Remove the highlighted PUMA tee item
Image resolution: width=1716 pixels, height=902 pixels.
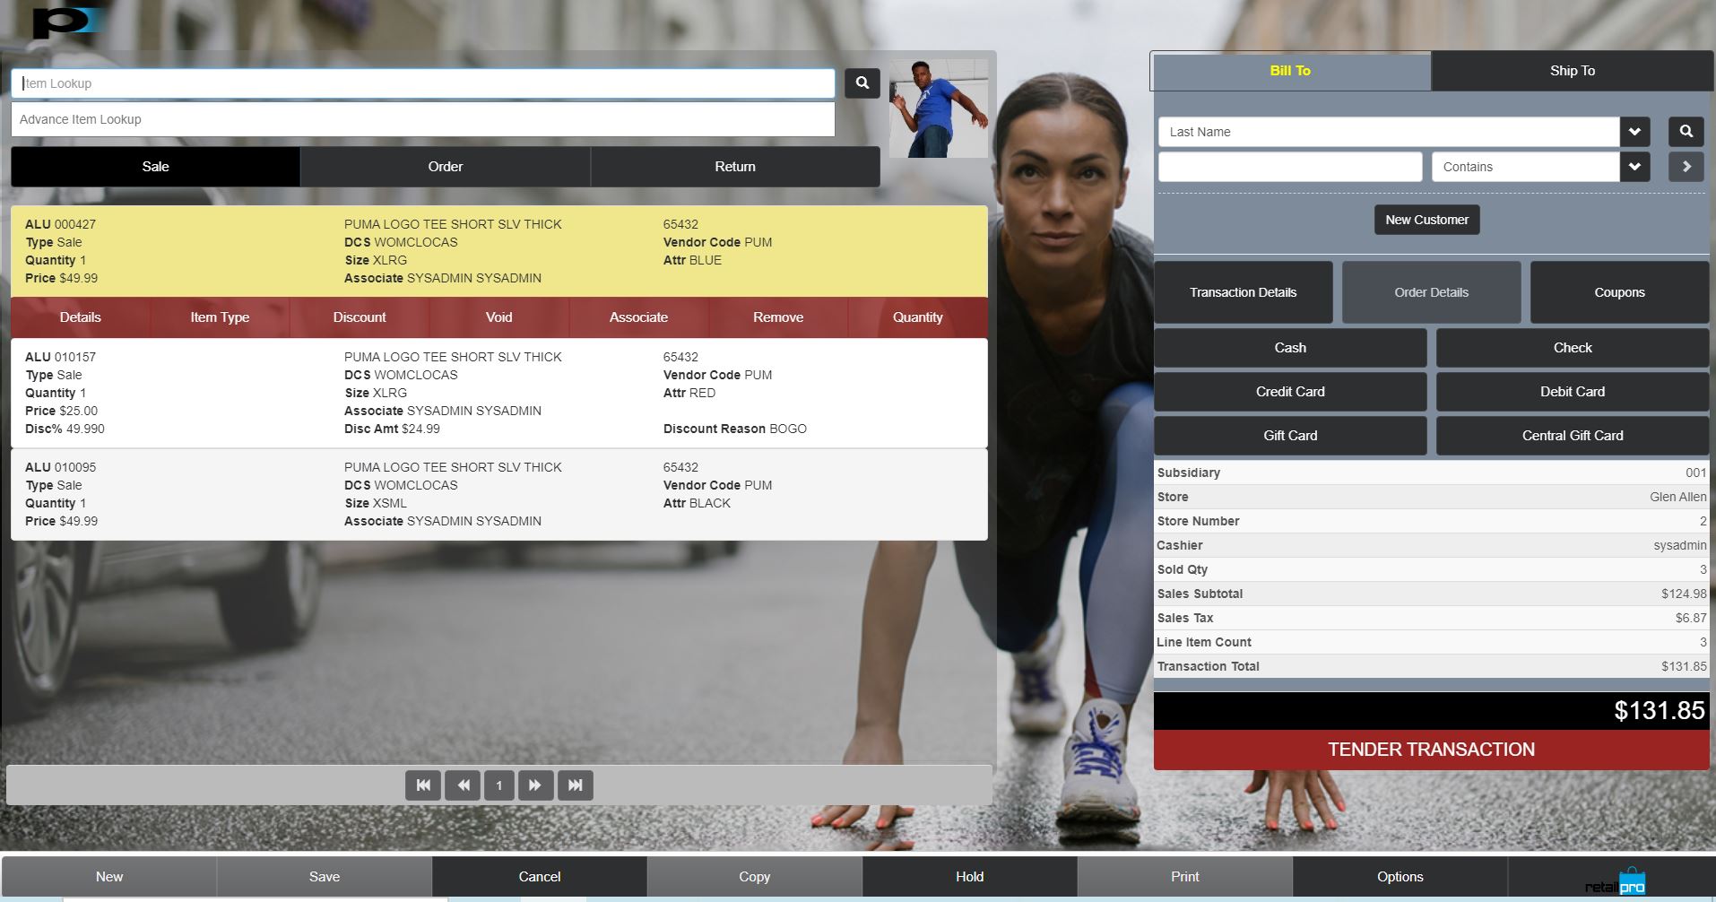coord(777,317)
